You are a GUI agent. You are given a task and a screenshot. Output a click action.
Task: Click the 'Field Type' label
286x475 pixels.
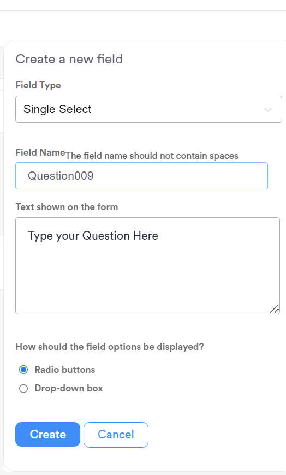pos(38,85)
